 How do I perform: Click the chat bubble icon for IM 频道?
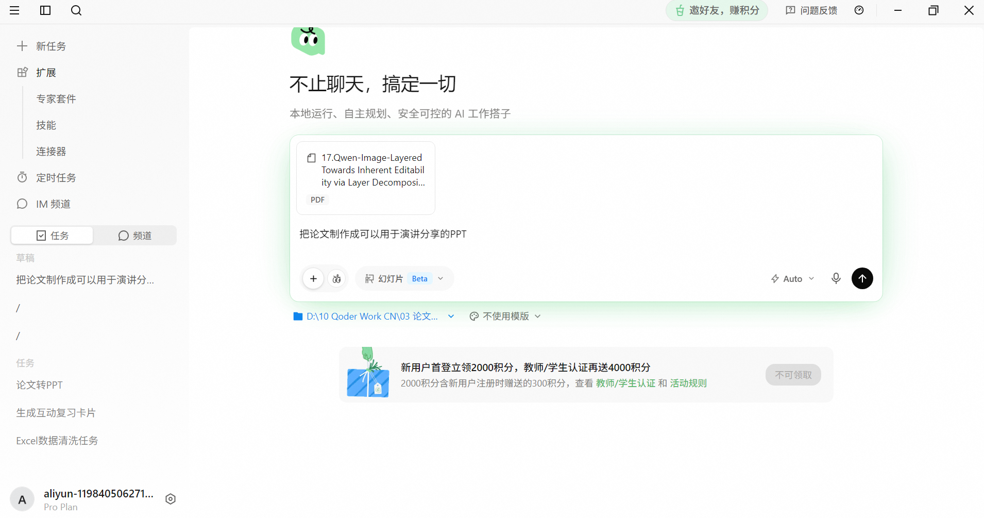click(x=22, y=204)
